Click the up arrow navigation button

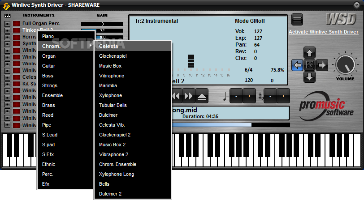point(309,53)
